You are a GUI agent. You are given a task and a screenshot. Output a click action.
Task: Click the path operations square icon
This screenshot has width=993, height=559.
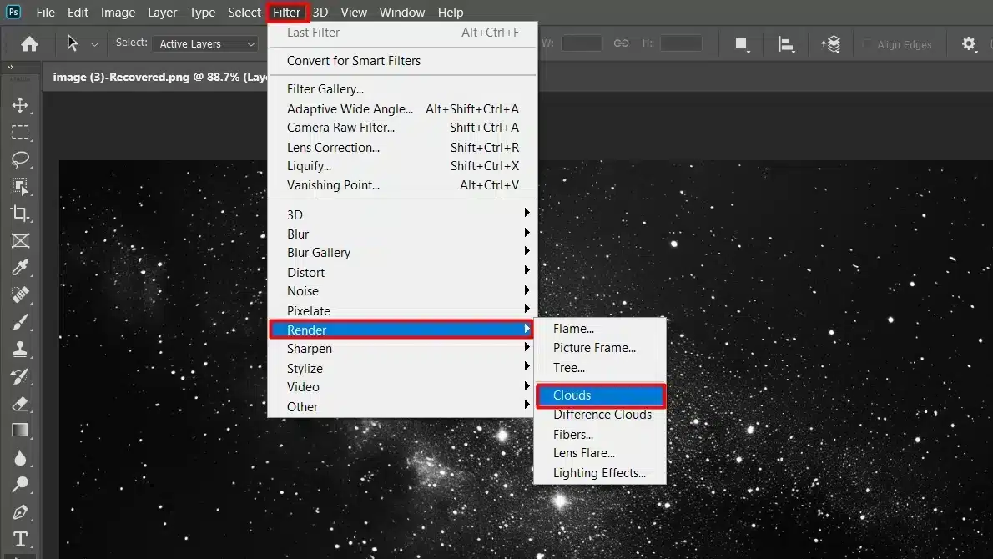pyautogui.click(x=742, y=43)
